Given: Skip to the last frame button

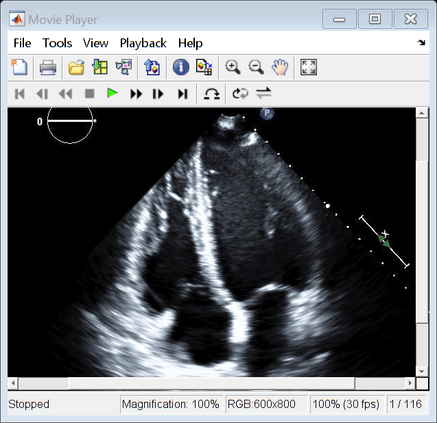Looking at the screenshot, I should click(x=182, y=94).
